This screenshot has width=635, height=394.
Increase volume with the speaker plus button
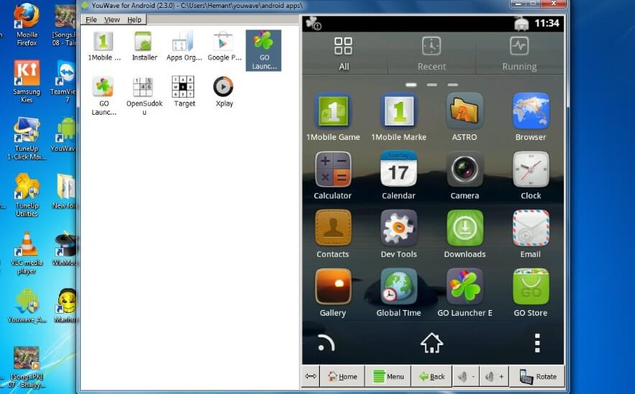click(495, 377)
